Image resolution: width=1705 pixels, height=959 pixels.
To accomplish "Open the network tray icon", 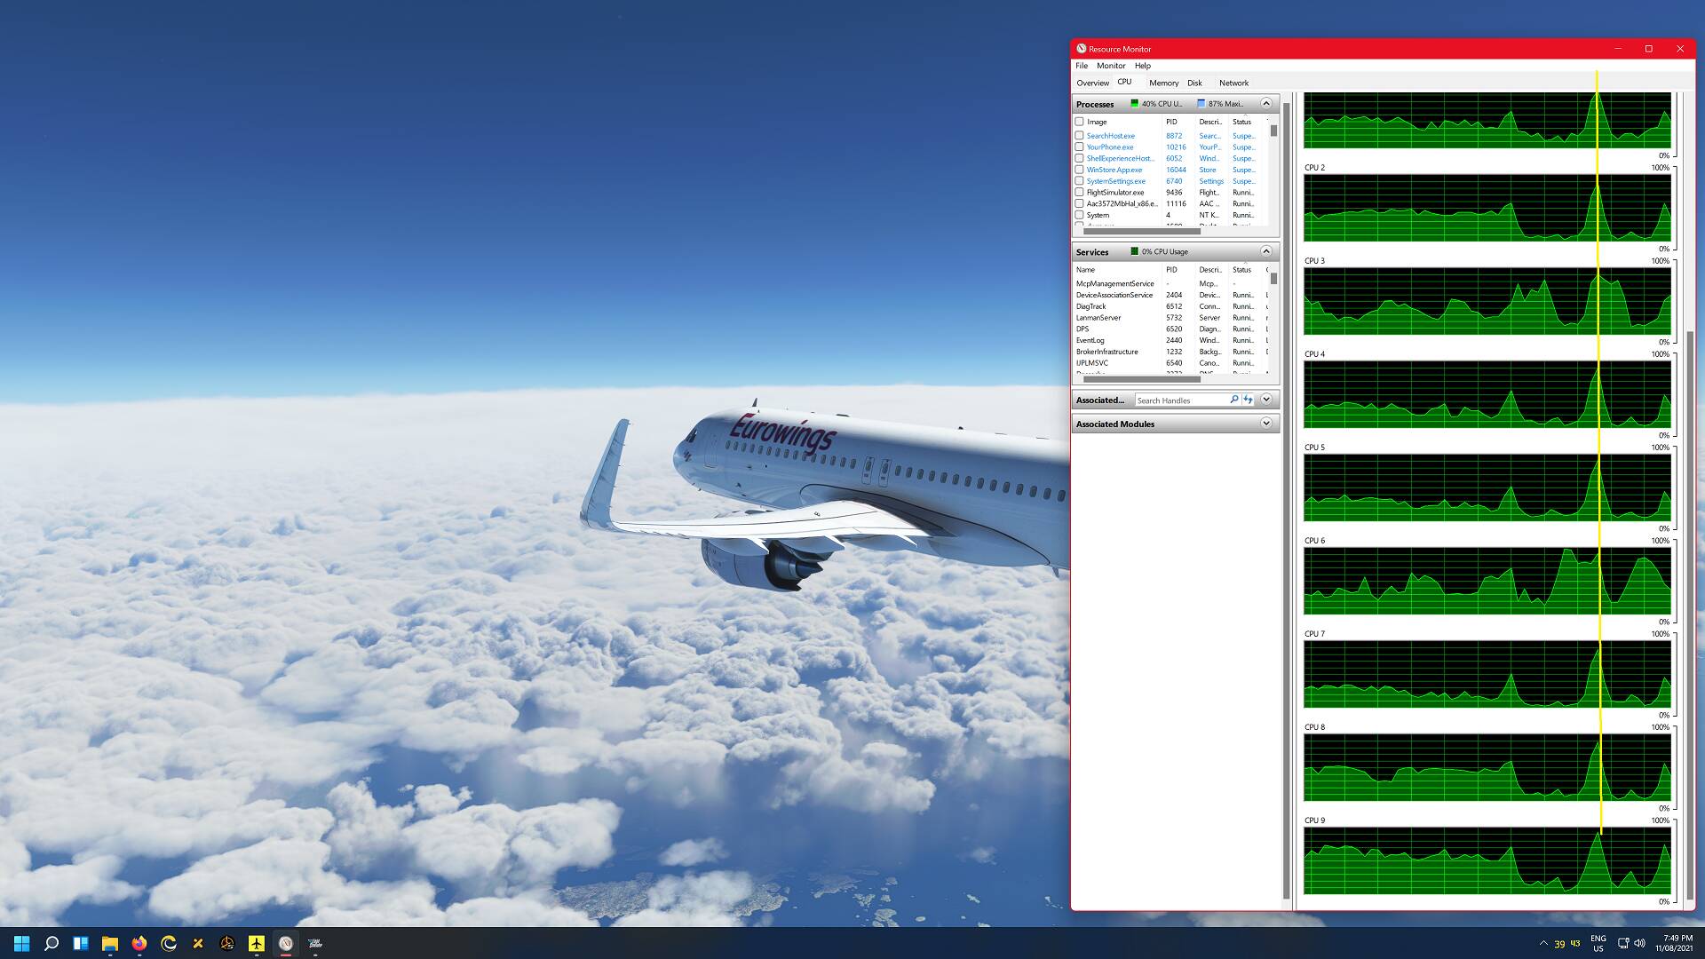I will (1622, 943).
